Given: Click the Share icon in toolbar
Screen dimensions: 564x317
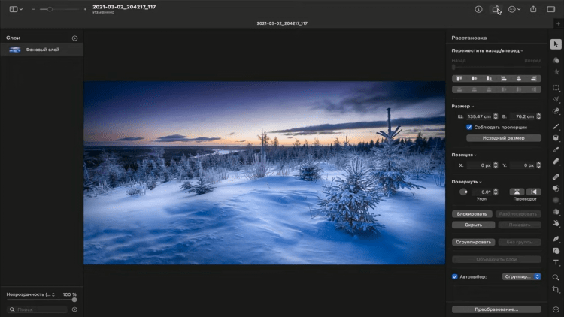Looking at the screenshot, I should (533, 9).
